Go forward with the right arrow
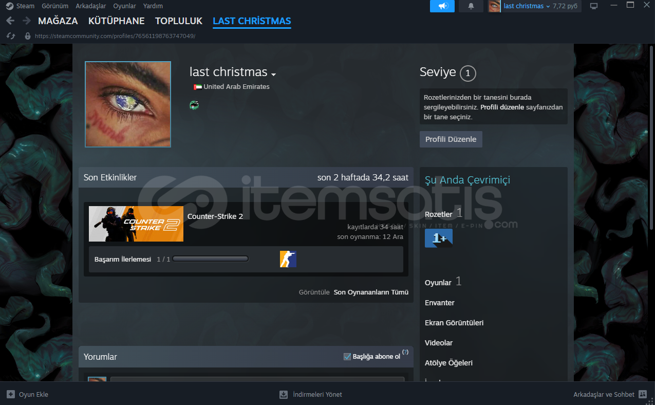 26,21
